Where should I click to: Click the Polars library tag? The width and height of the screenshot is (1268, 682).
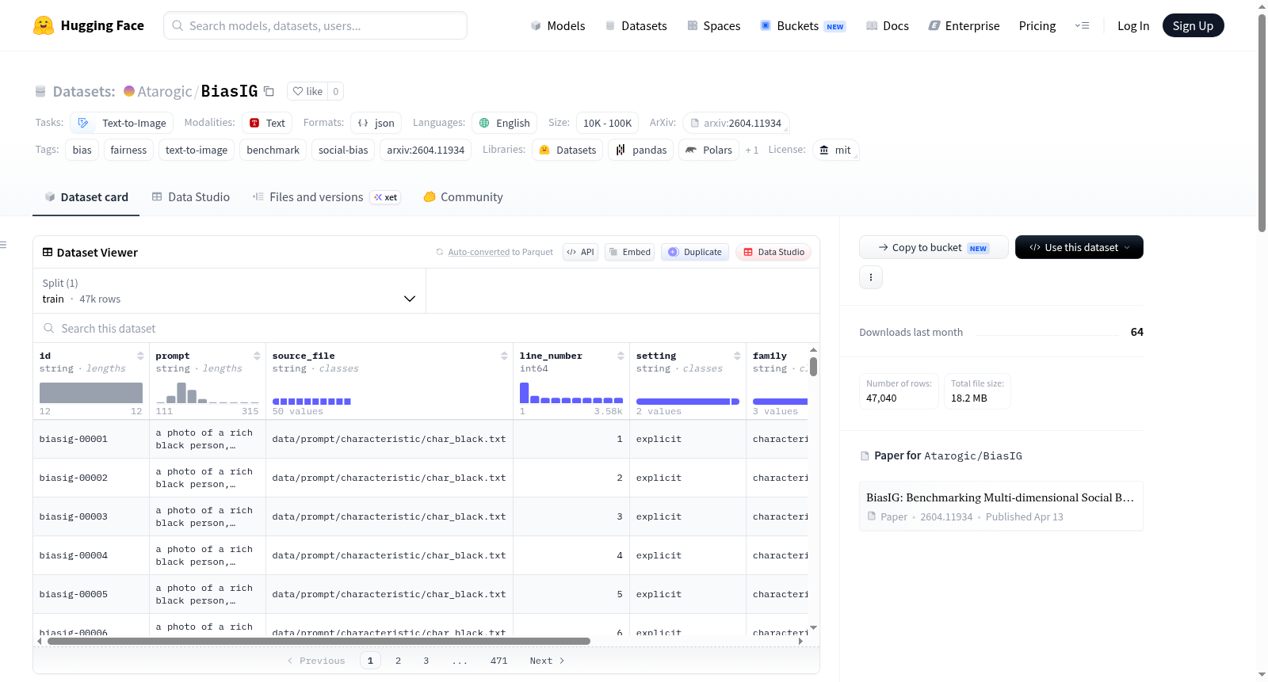[x=708, y=150]
